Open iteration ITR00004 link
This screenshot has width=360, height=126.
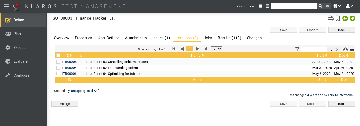pyautogui.click(x=69, y=68)
